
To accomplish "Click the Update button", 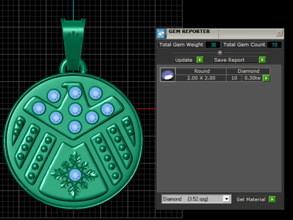I will [185, 60].
